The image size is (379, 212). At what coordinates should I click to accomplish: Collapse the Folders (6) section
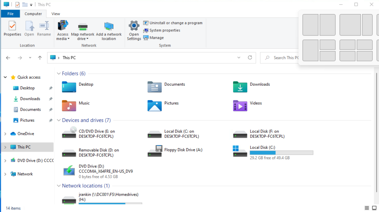59,73
